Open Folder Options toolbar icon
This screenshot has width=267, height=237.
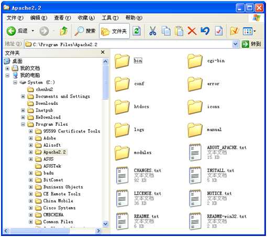point(234,31)
